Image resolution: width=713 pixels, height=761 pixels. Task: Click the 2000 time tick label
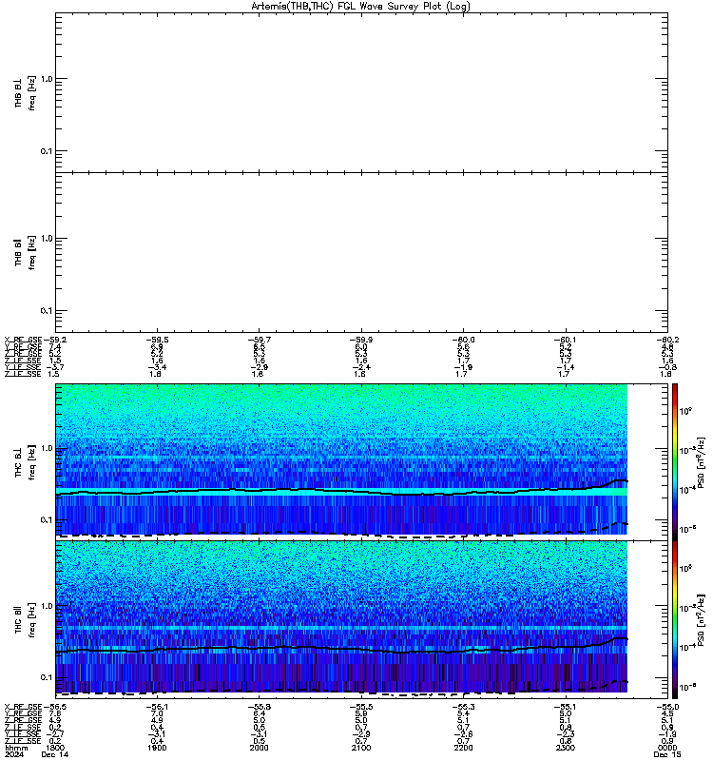click(x=259, y=748)
